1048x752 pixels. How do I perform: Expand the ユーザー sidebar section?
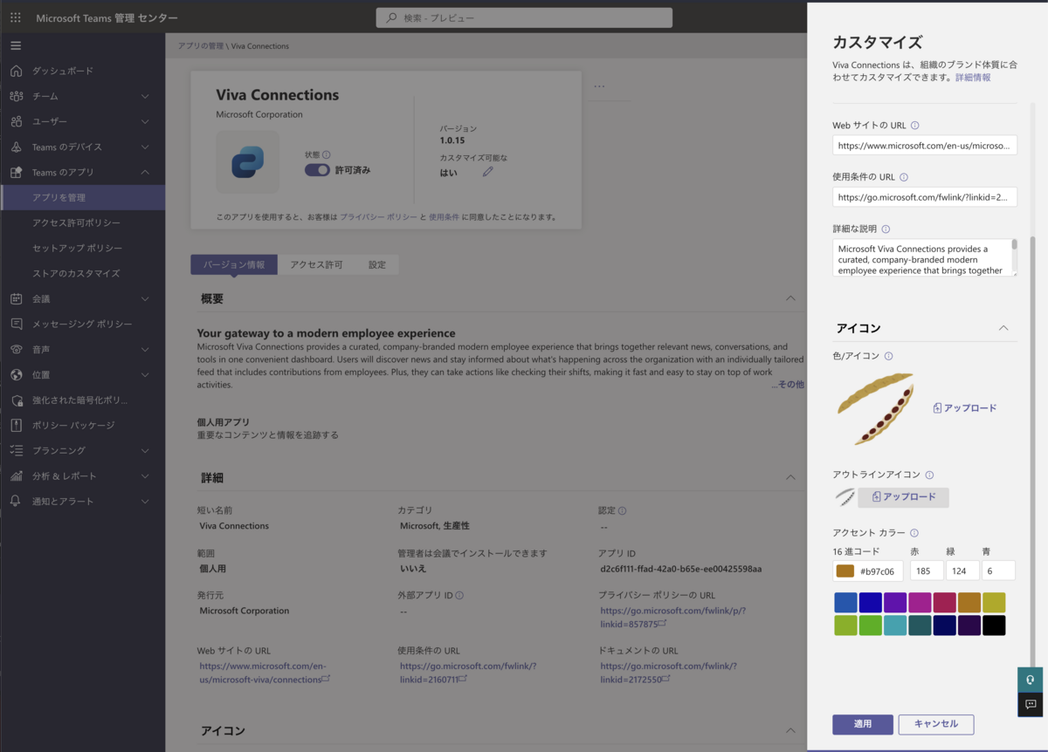tap(145, 121)
